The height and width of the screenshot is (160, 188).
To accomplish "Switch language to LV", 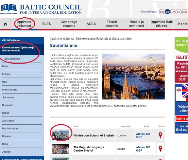I will coord(173,12).
